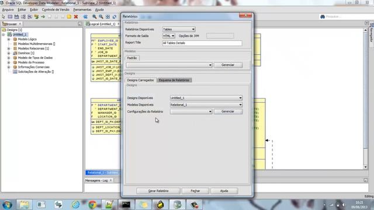The height and width of the screenshot is (210, 374).
Task: Switch to the Esquema de Relatórios tab
Action: coord(174,80)
